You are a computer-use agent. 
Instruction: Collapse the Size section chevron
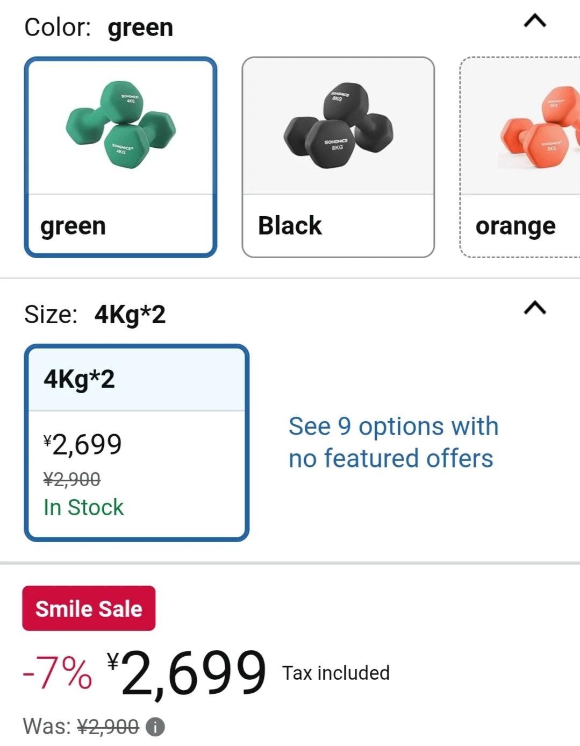[535, 308]
